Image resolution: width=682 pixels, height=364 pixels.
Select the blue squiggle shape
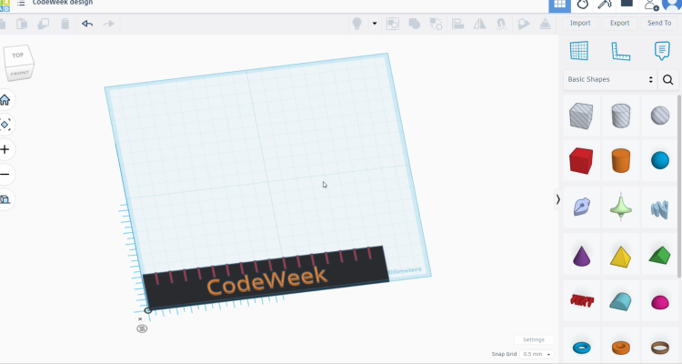[660, 209]
